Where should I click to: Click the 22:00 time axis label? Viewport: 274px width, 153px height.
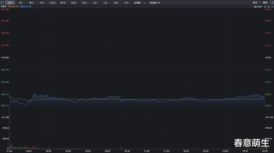click(29, 151)
